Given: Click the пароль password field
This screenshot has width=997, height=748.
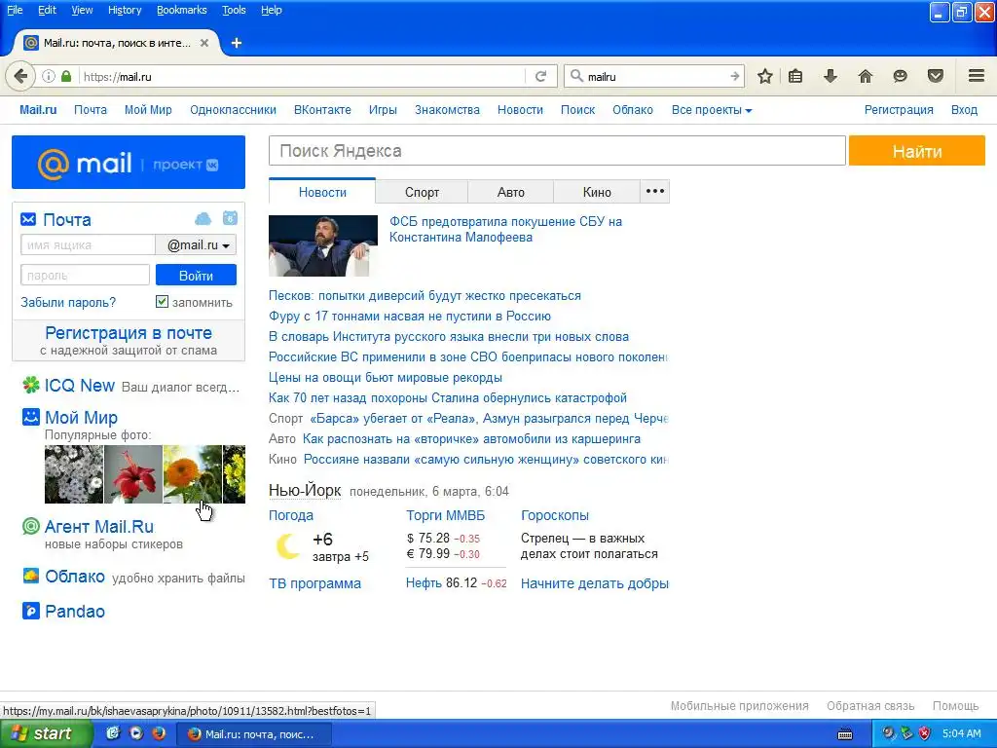Looking at the screenshot, I should 86,276.
